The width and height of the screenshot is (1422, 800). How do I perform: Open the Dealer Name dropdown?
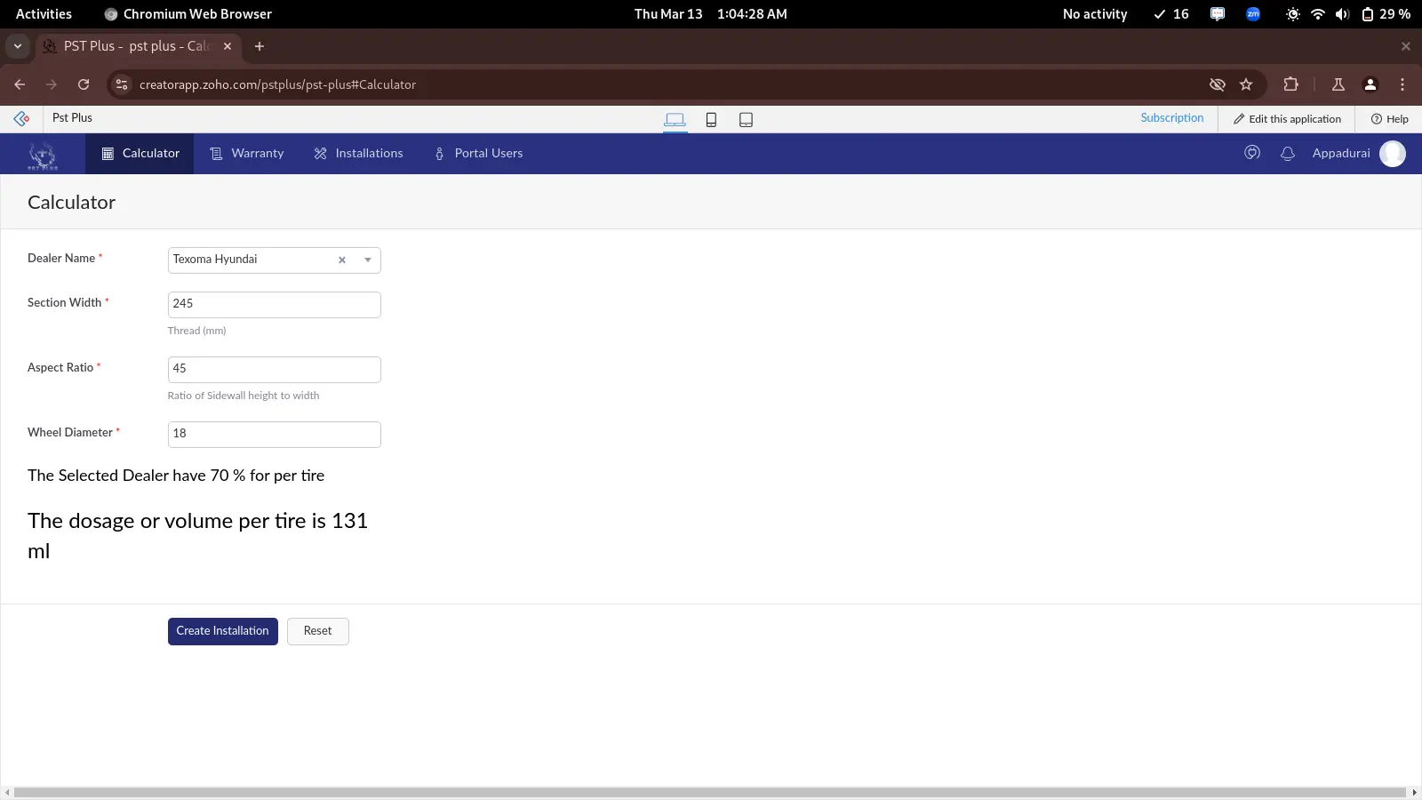[x=367, y=260]
